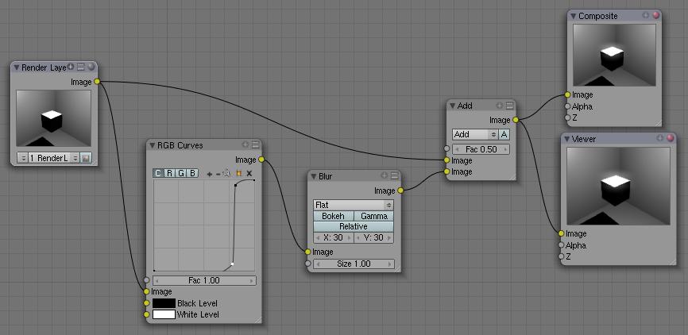Open the Flat filter type dropdown

[x=353, y=205]
